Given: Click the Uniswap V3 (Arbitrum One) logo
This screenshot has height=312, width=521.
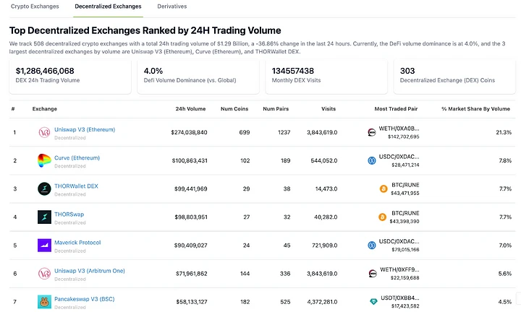Looking at the screenshot, I should 44,274.
